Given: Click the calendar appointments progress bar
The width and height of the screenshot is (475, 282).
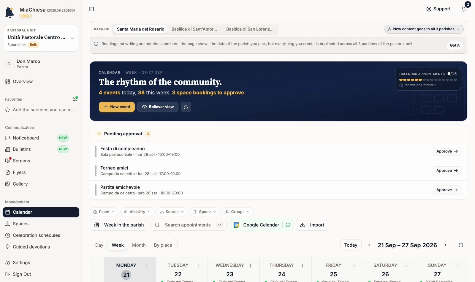Looking at the screenshot, I should click(428, 80).
